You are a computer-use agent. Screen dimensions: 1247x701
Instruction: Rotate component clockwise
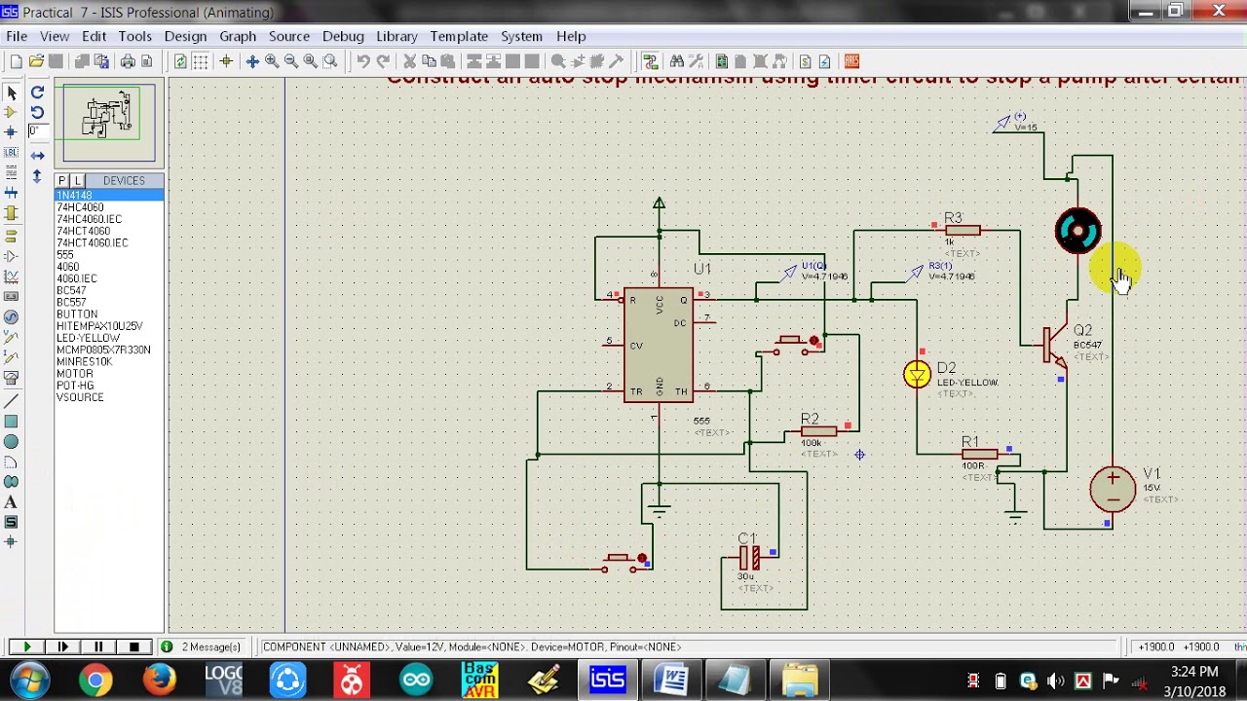point(37,92)
